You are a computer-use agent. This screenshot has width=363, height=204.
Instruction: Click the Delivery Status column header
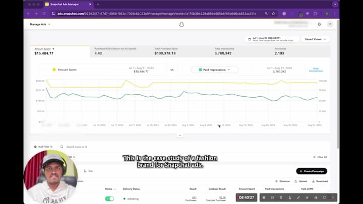[x=131, y=189]
